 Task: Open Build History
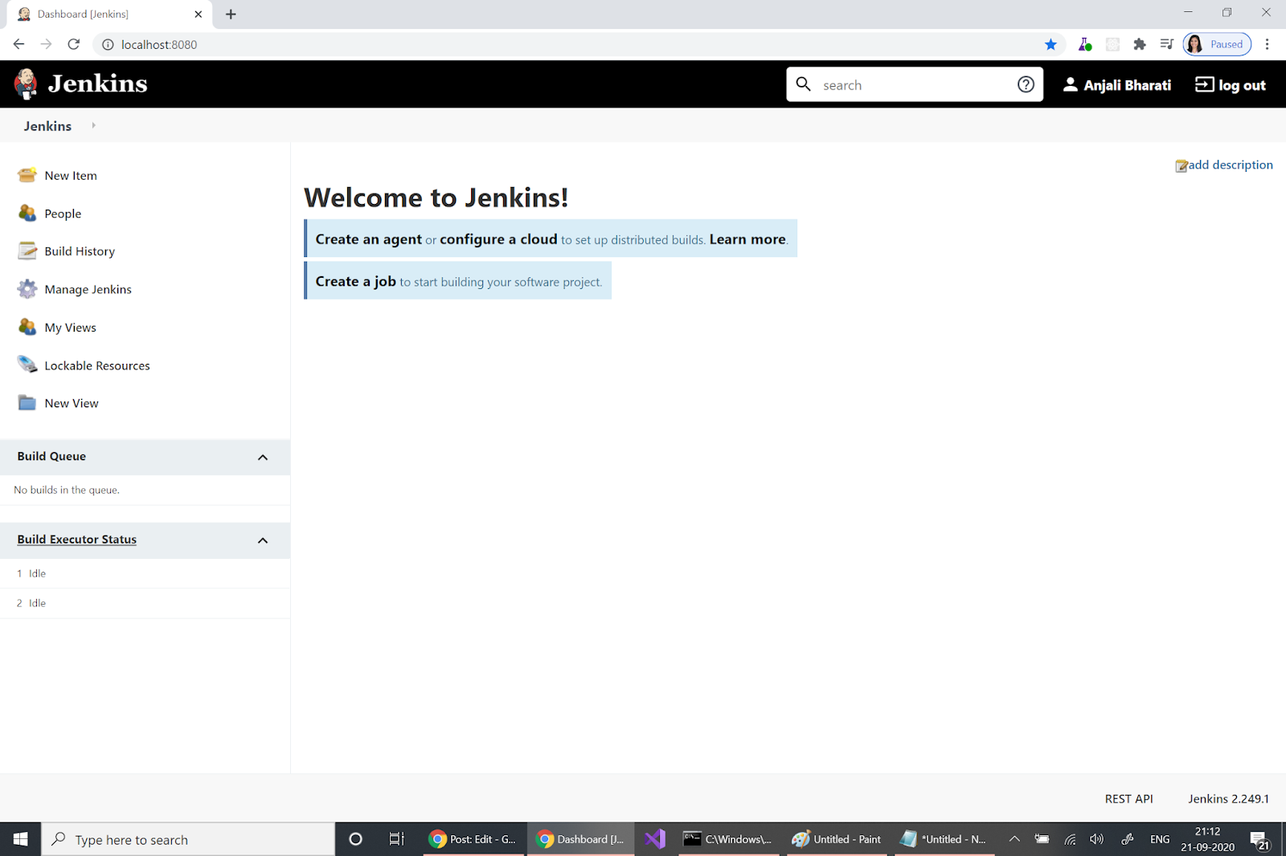point(80,251)
